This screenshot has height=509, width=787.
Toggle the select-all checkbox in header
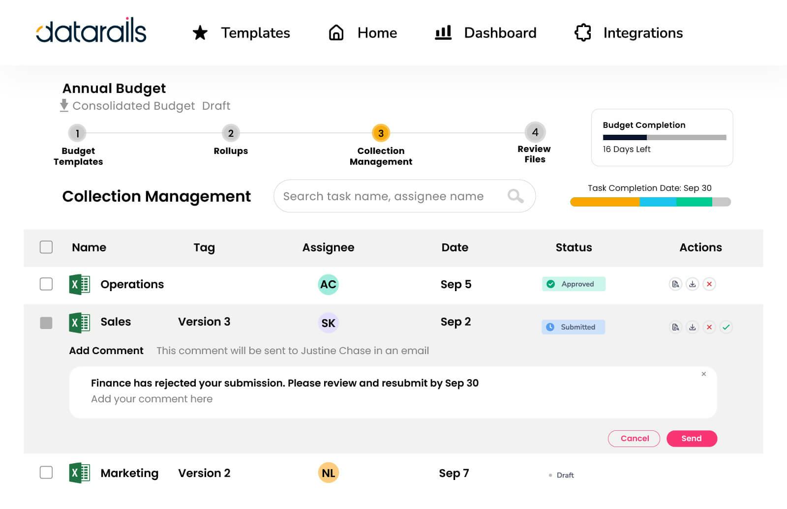coord(46,247)
